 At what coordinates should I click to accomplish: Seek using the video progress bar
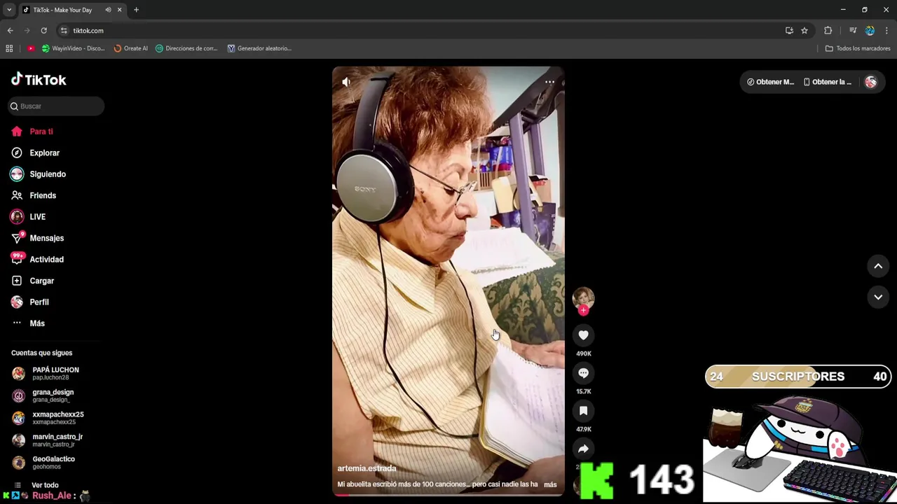[x=448, y=495]
